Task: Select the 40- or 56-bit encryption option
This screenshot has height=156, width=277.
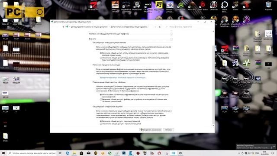Action: [x=101, y=99]
